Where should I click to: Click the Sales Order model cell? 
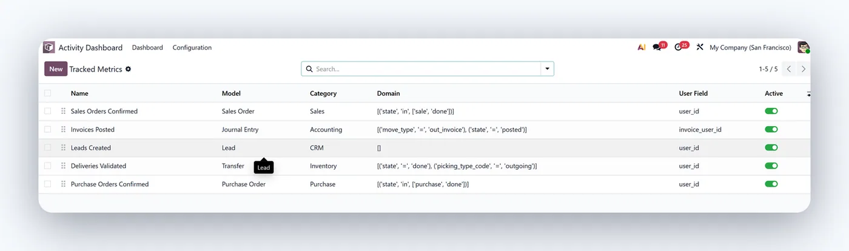click(x=238, y=112)
